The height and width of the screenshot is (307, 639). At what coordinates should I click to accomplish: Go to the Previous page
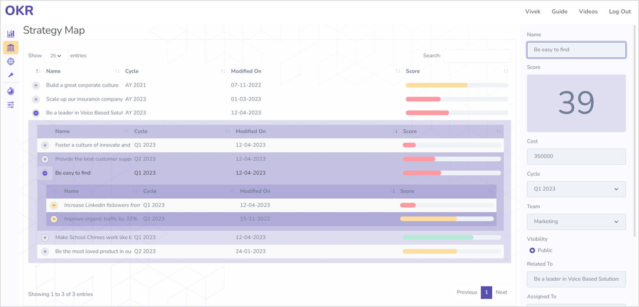(467, 292)
